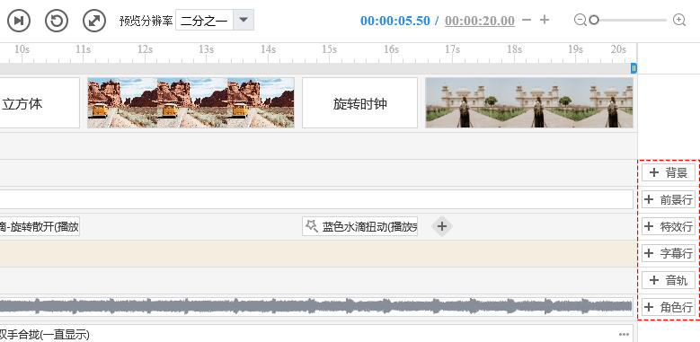Screen dimensions: 700x342
Task: Click the timeline zoom slider handle
Action: (594, 20)
